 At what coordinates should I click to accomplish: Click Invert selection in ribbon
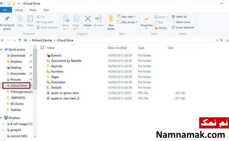tap(183, 28)
